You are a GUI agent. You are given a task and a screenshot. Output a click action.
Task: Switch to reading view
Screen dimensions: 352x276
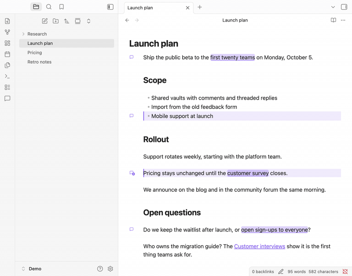pyautogui.click(x=334, y=20)
